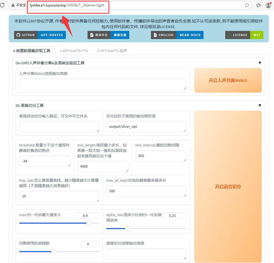The width and height of the screenshot is (274, 263).
Task: Switch to the 2-GPT-SoVITS-变声 tab
Action: tap(112, 51)
